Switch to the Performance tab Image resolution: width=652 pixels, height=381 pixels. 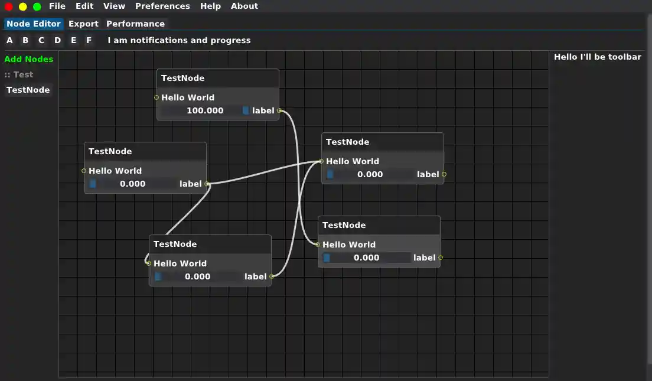135,24
